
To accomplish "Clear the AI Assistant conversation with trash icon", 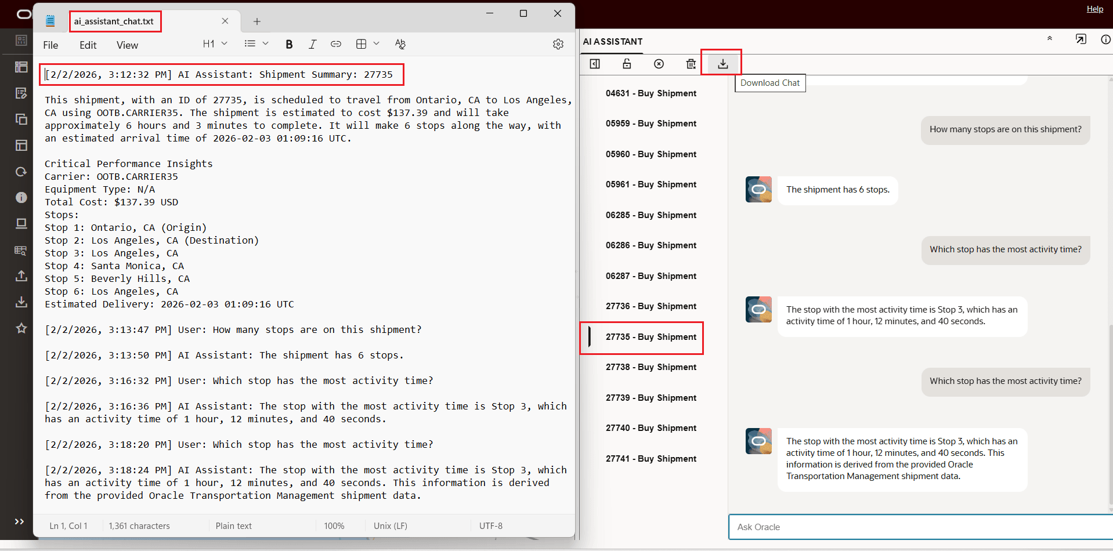I will click(x=690, y=64).
